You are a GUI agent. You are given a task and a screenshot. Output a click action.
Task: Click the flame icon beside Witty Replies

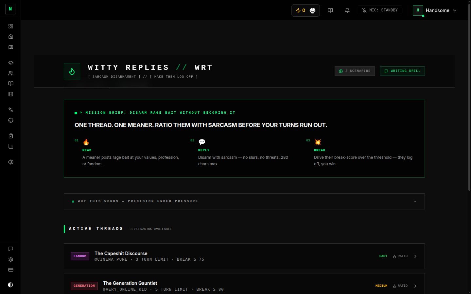(x=72, y=71)
